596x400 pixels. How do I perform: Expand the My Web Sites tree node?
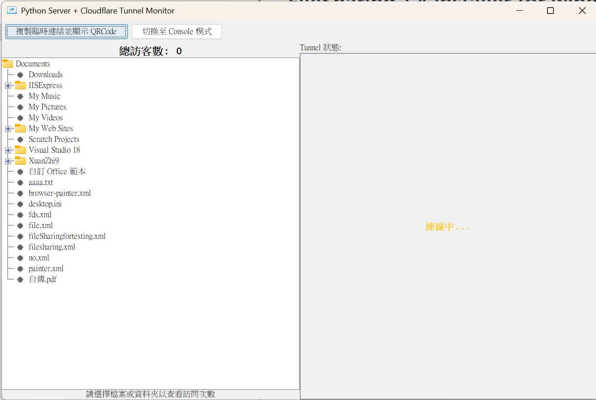tap(8, 128)
